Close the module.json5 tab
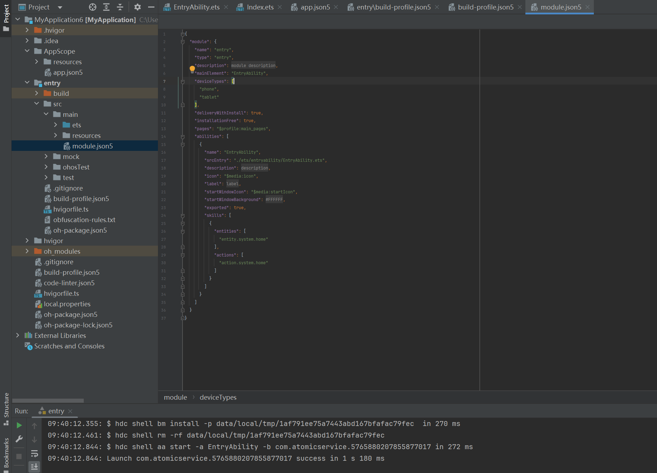This screenshot has height=473, width=657. pos(588,7)
